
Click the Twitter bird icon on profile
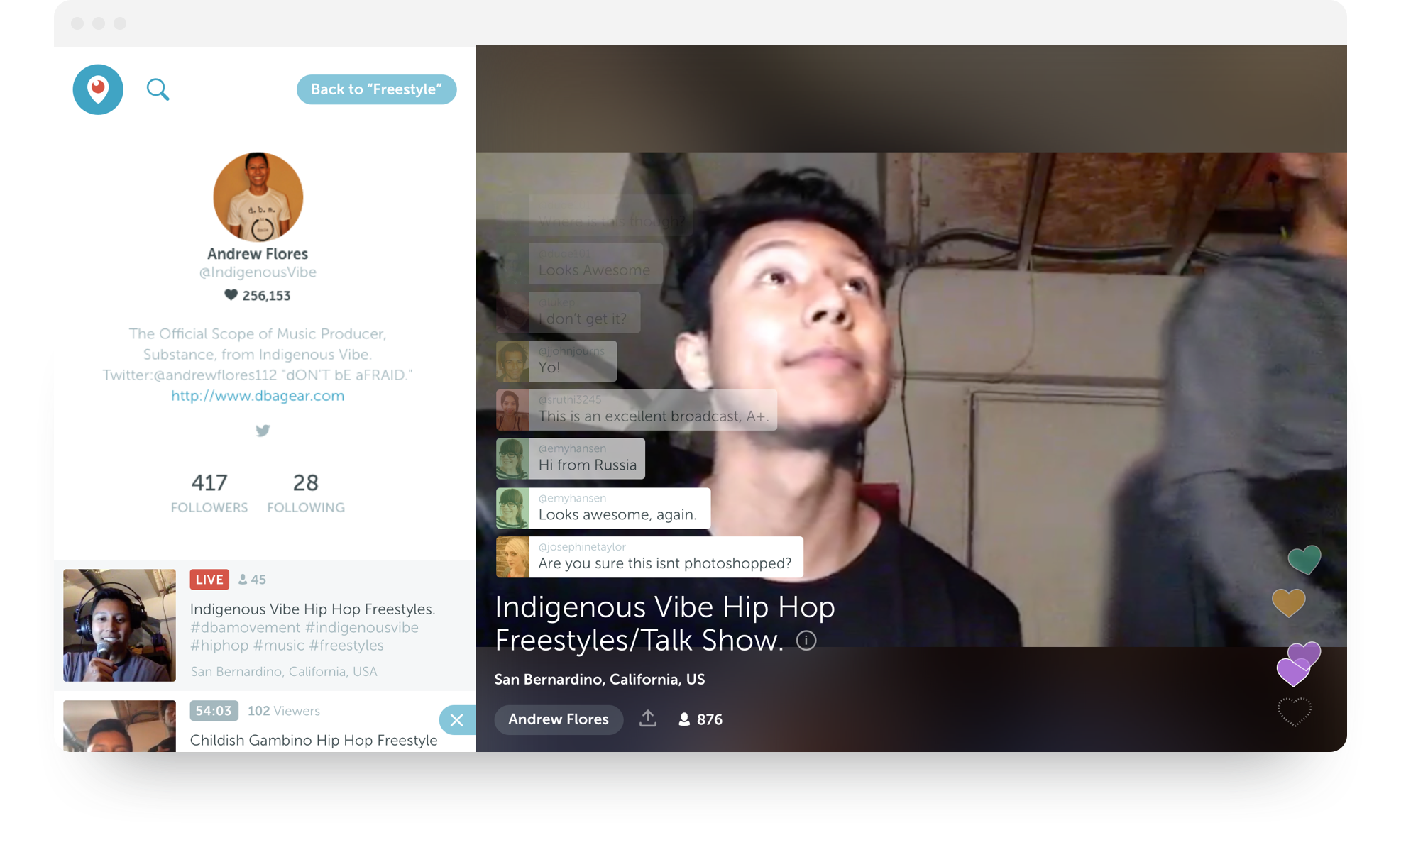pos(261,430)
